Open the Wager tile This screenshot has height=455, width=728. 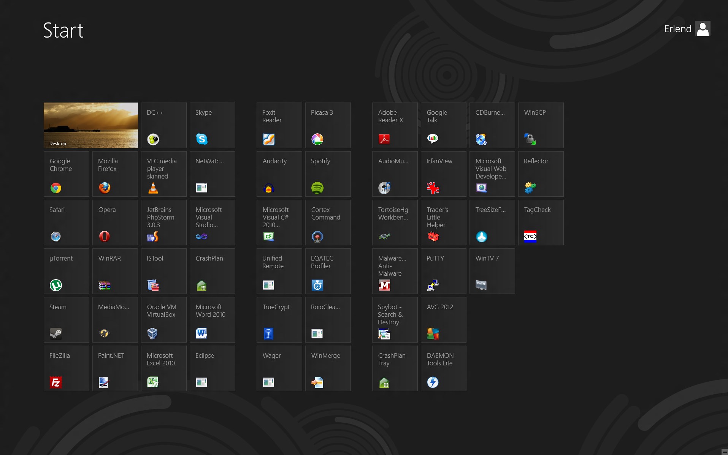[279, 368]
